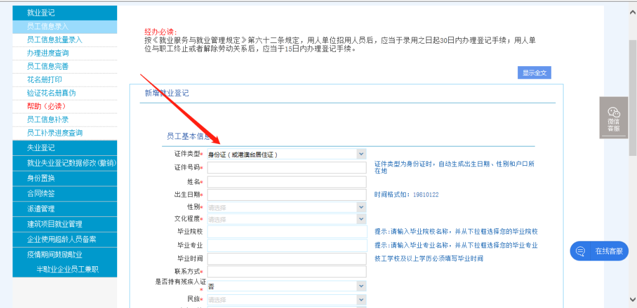Screen dimensions: 637x308
Task: Open the WeChat customer service icon
Action: click(613, 113)
